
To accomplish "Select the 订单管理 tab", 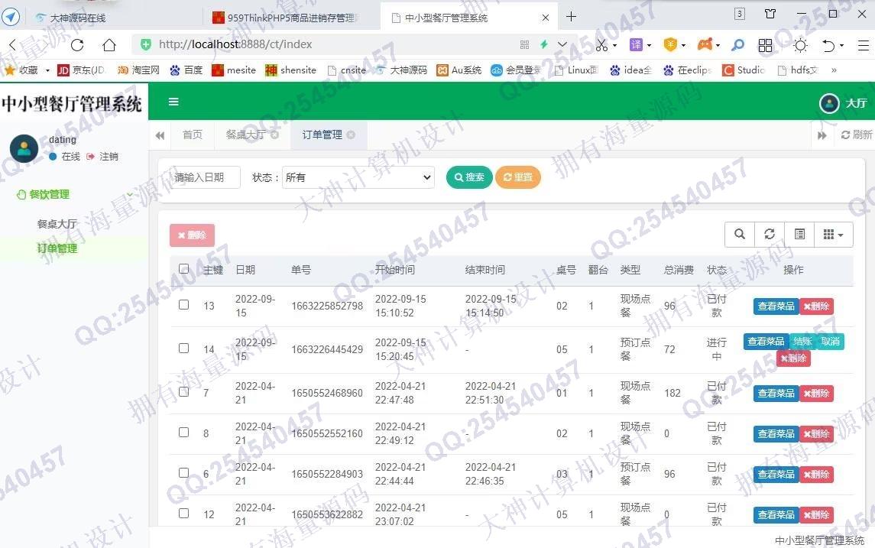I will (x=322, y=135).
